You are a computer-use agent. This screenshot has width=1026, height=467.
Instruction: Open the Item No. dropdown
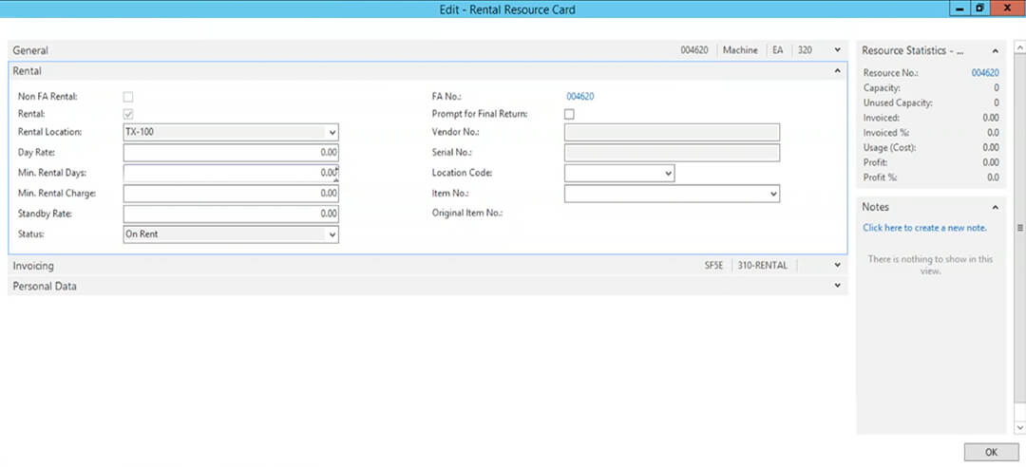coord(772,194)
